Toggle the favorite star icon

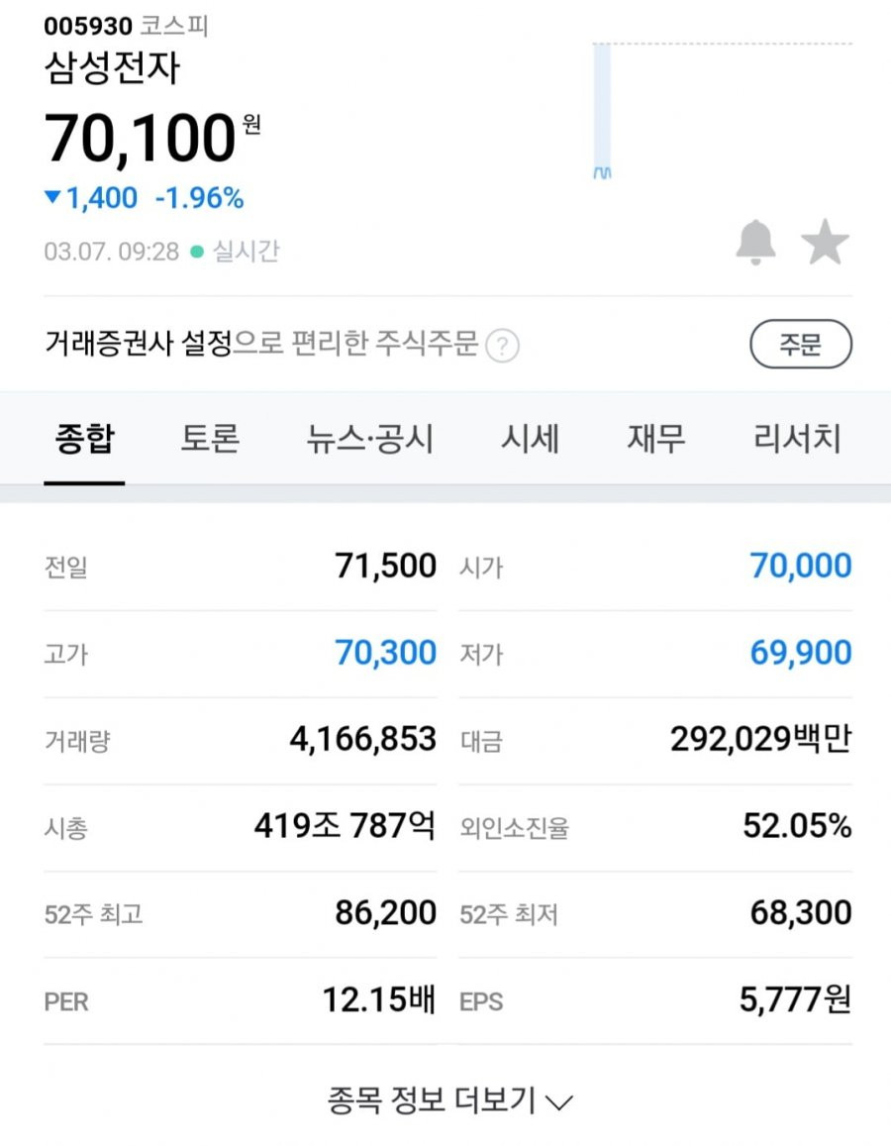pos(825,242)
